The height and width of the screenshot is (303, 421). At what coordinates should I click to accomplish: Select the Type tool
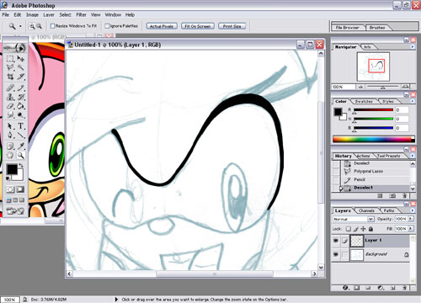(21, 126)
